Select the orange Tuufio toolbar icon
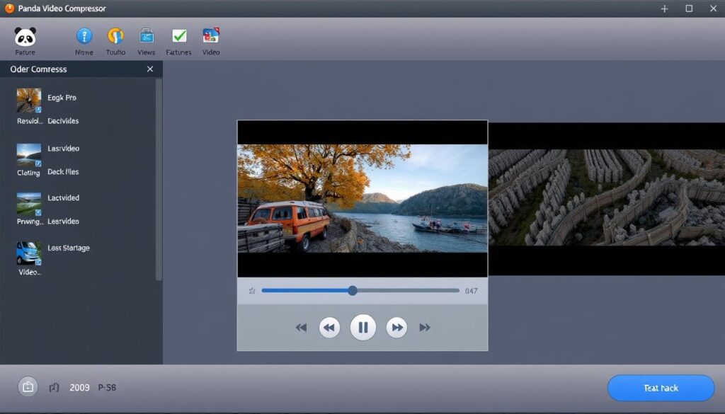This screenshot has height=414, width=725. pos(115,36)
